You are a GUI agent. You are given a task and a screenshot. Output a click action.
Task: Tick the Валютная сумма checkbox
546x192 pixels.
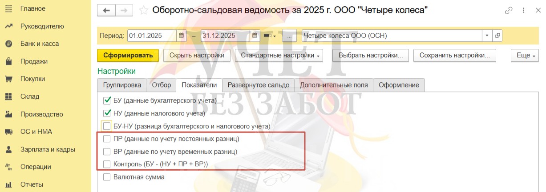tap(106, 177)
